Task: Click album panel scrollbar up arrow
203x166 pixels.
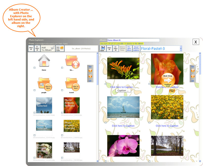Action: 200,53
